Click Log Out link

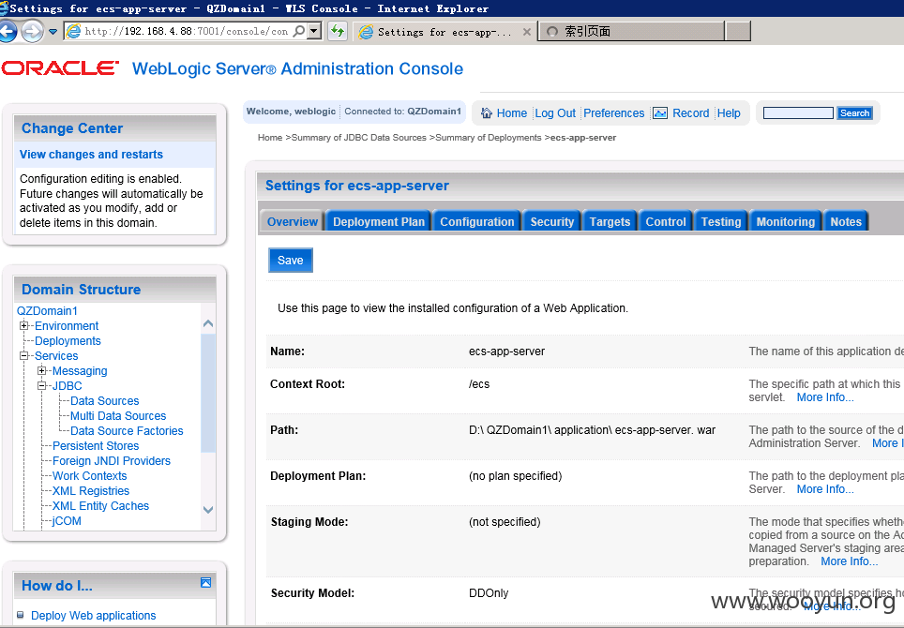click(555, 112)
